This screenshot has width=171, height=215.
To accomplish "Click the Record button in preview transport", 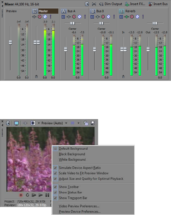I will (x=21, y=195).
